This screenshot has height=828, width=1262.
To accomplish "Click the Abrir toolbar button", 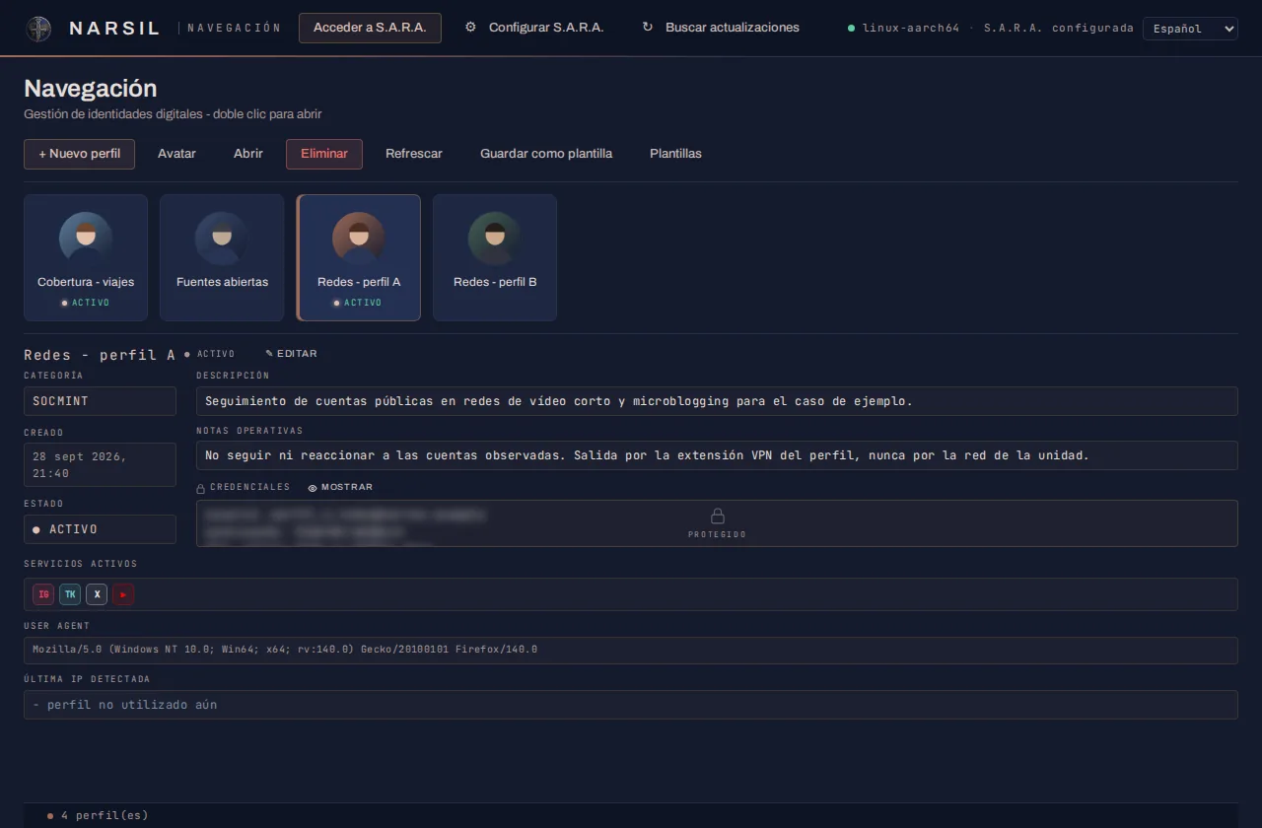I will pos(248,154).
